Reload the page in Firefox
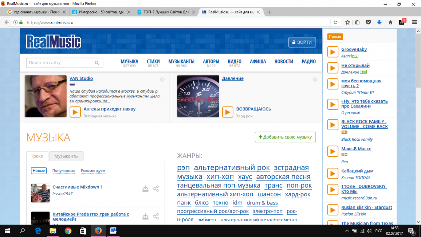 (x=335, y=23)
